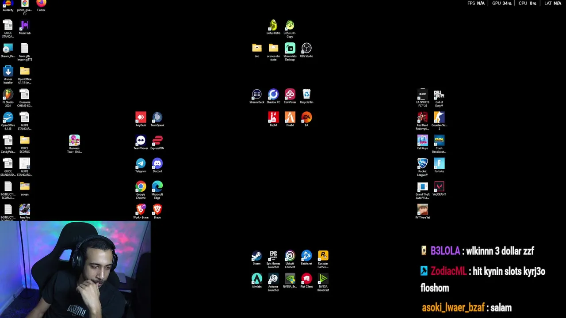This screenshot has height=318, width=566.
Task: Launch Crash Bandicoot icon
Action: pyautogui.click(x=439, y=144)
